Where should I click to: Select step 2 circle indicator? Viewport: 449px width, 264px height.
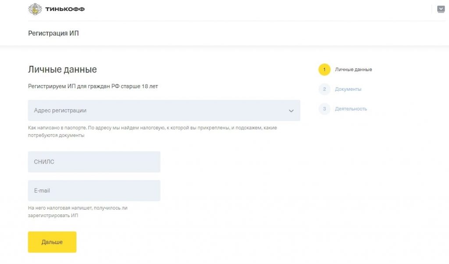click(x=324, y=89)
